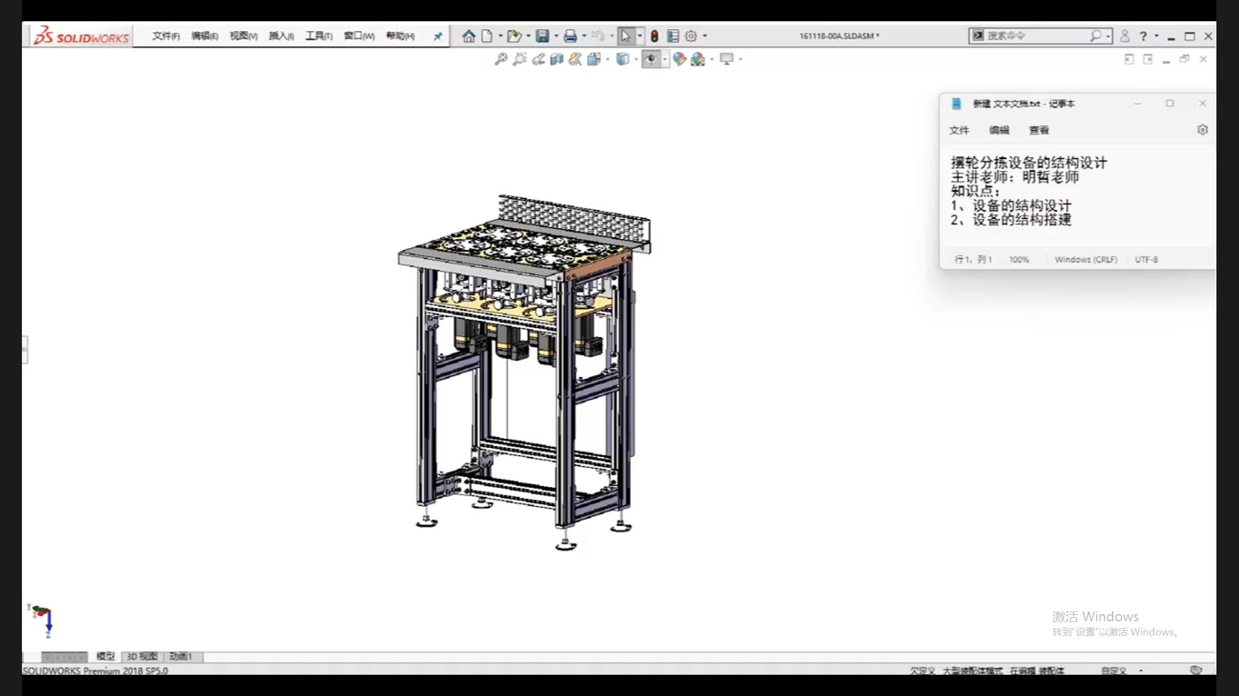
Task: Expand the New document dropdown arrow
Action: [500, 36]
